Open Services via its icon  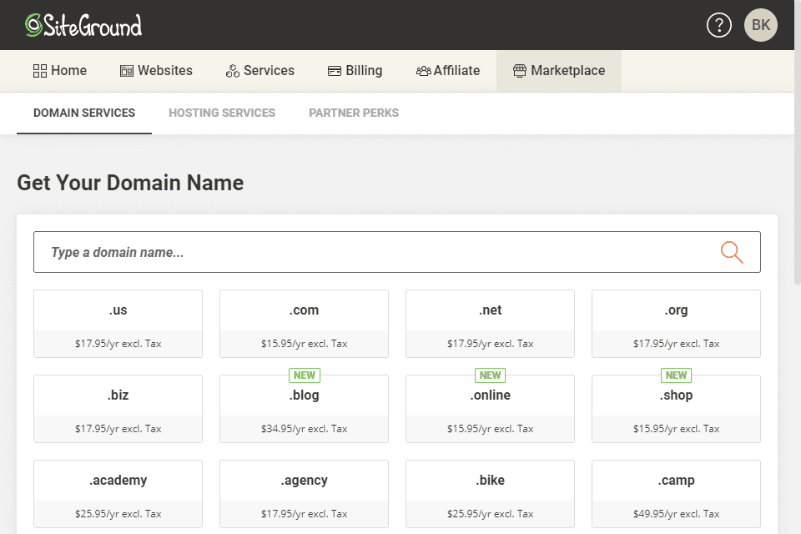pyautogui.click(x=232, y=70)
